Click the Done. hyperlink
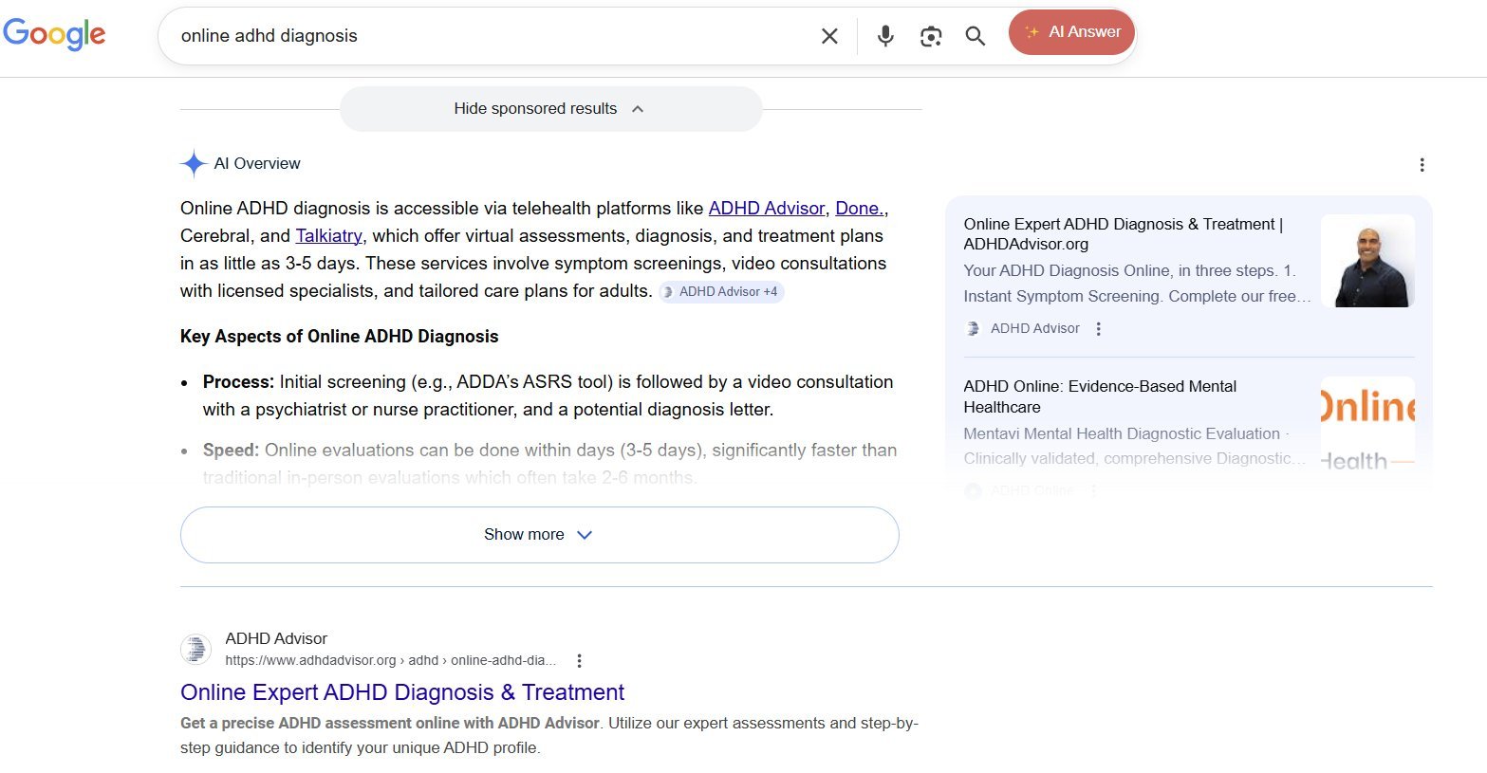 (858, 208)
